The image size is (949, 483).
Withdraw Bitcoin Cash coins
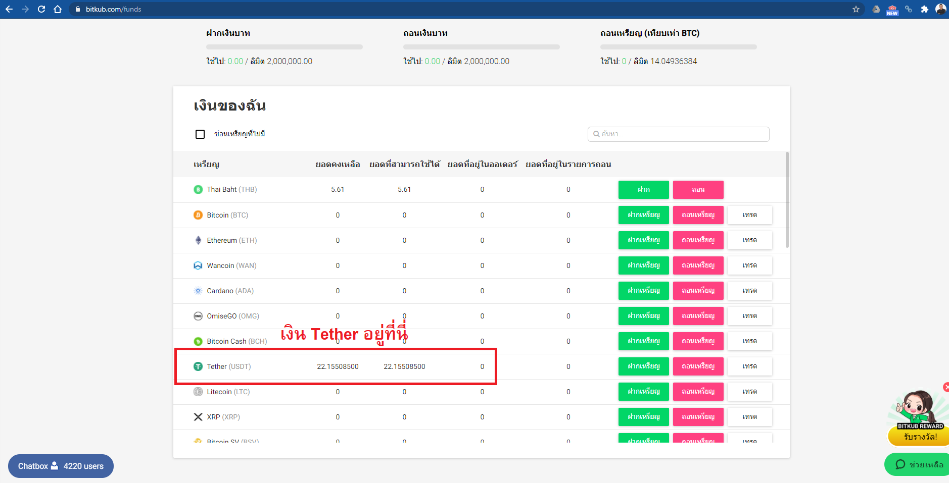[x=698, y=341]
